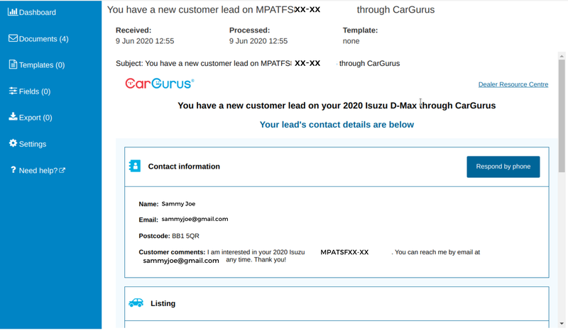Viewport: 568px width, 333px height.
Task: Click the Contact information address book icon
Action: tap(135, 166)
